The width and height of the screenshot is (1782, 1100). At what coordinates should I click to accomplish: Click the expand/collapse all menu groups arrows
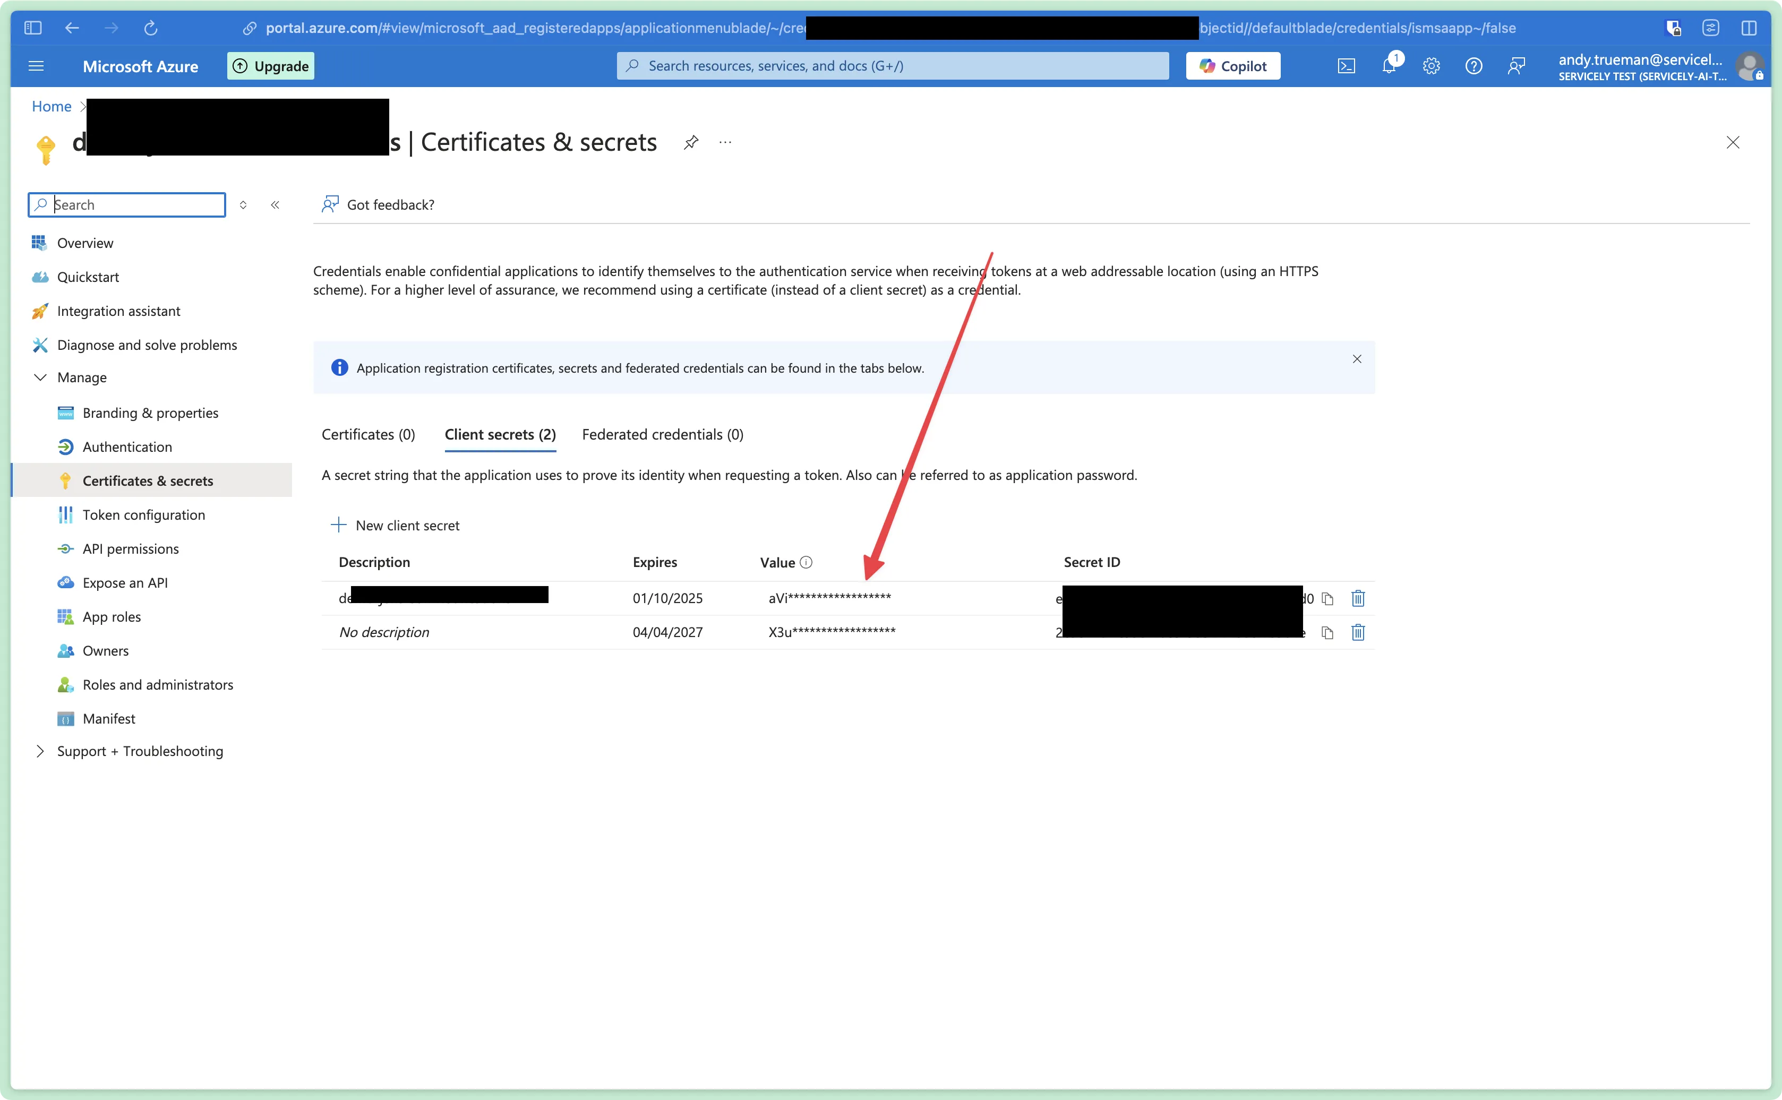243,205
